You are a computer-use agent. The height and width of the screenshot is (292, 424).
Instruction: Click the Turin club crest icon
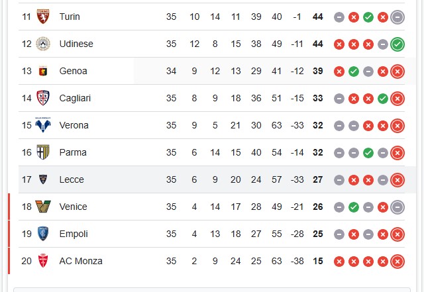point(43,17)
